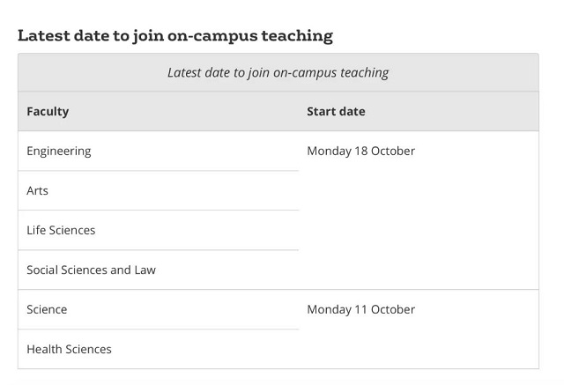564x385 pixels.
Task: Click the Monday 18 October date
Action: (360, 151)
